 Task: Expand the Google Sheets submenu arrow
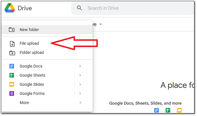click(x=80, y=76)
